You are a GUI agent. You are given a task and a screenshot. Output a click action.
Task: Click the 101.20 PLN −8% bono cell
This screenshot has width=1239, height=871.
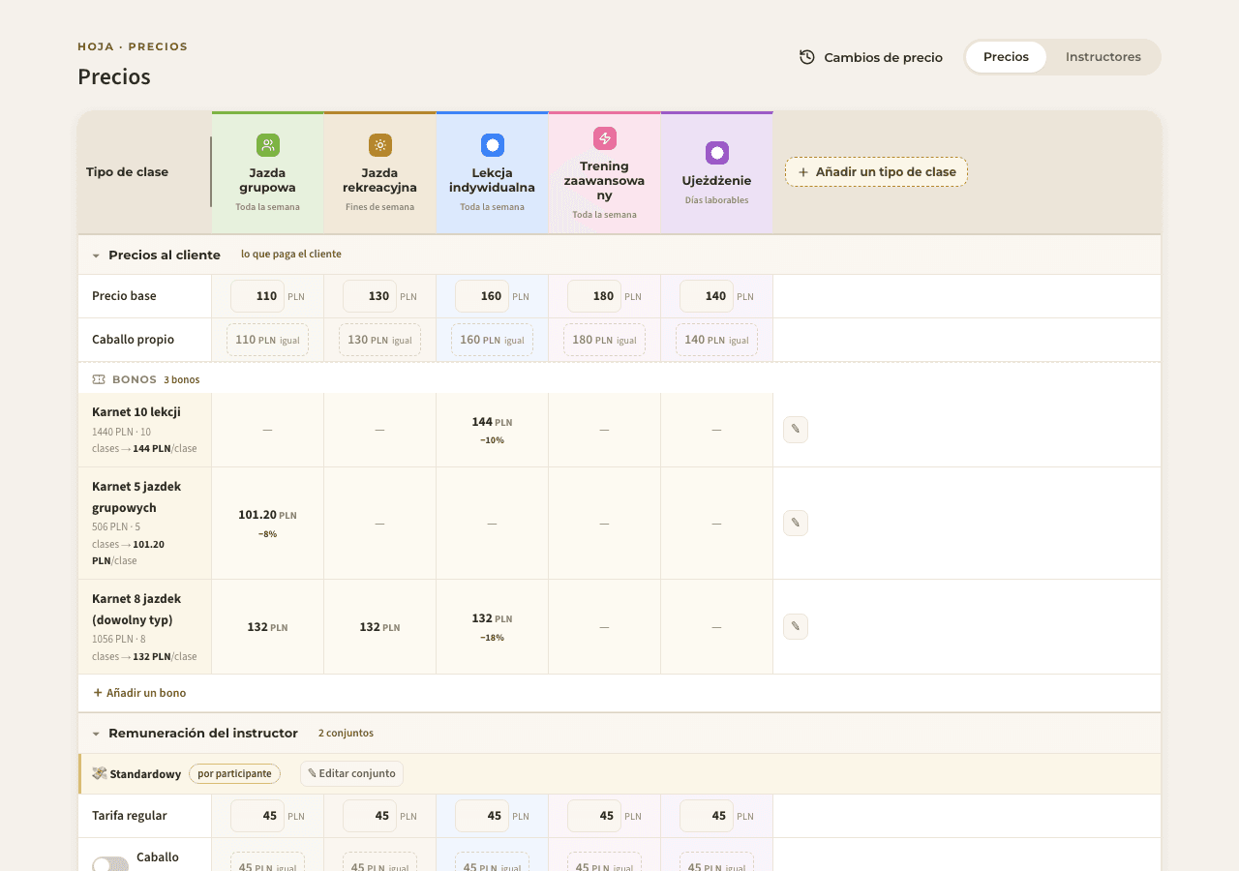(x=268, y=524)
